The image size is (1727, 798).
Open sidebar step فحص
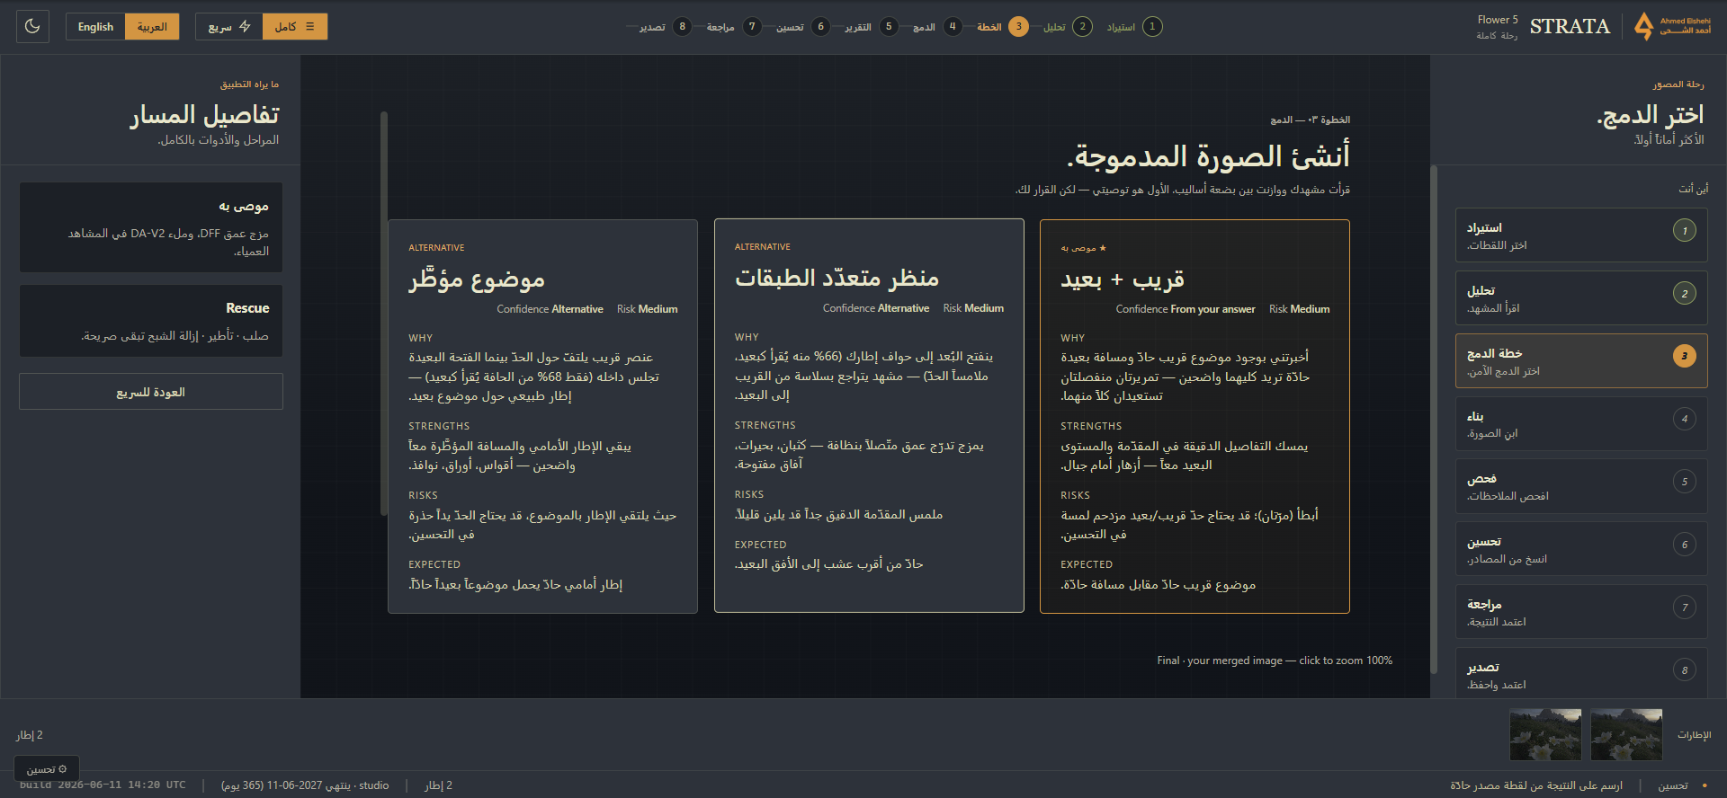click(x=1581, y=487)
